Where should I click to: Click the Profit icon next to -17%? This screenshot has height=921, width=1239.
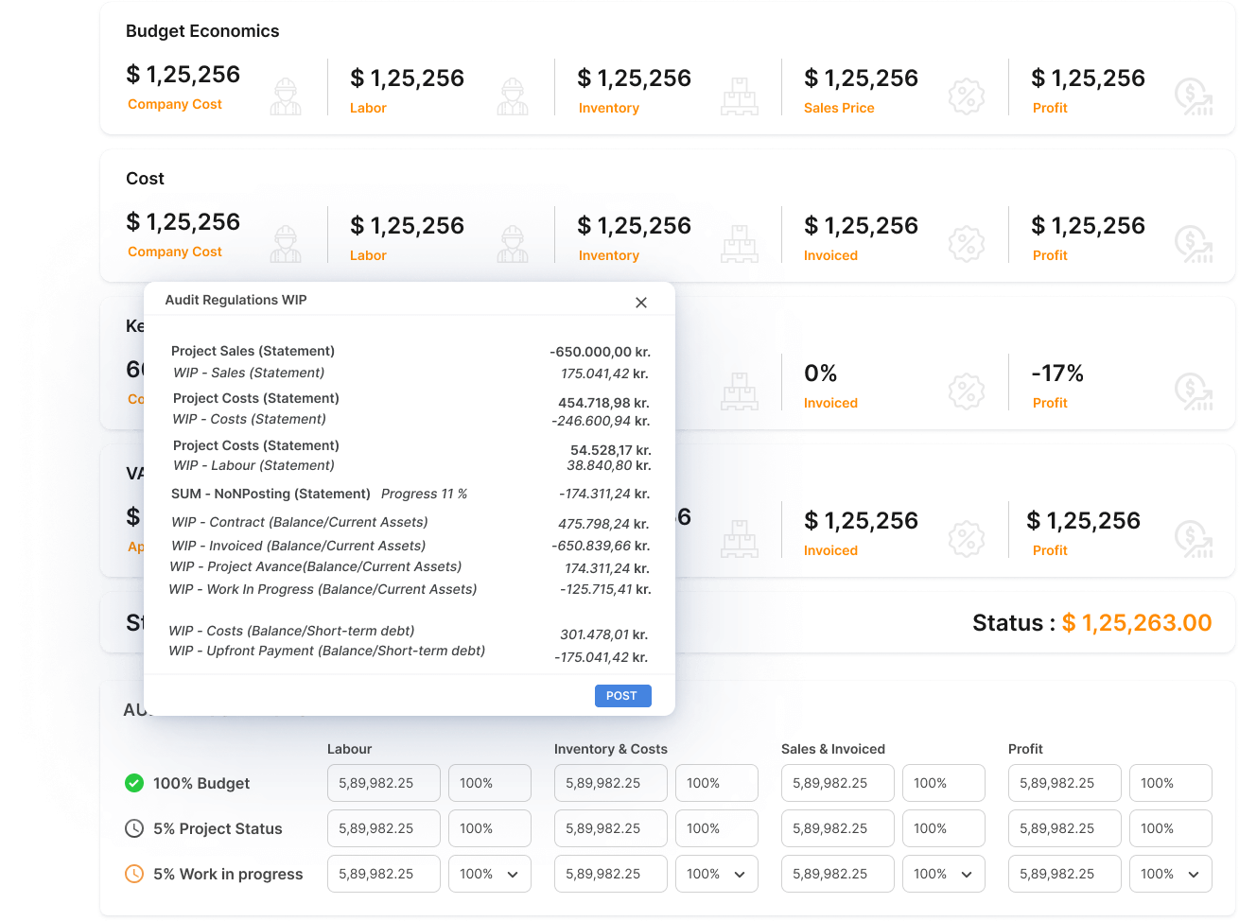pyautogui.click(x=1194, y=391)
